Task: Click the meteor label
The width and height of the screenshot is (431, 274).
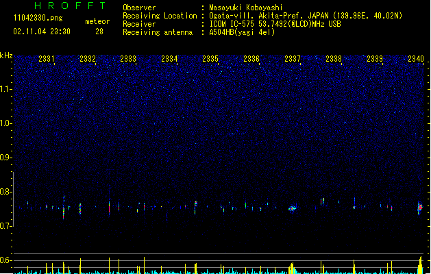Action: coord(97,21)
